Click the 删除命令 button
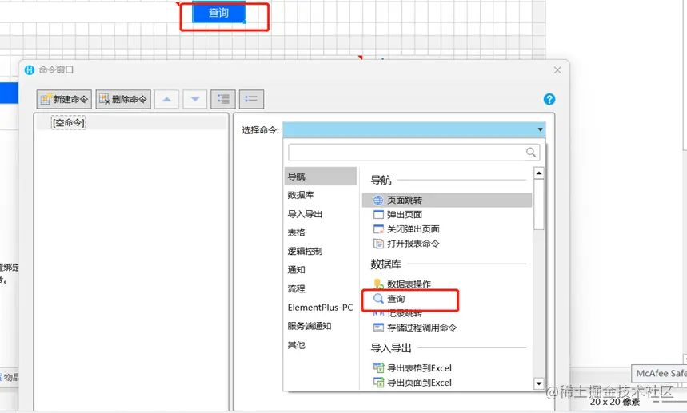687x413 pixels. [x=123, y=99]
